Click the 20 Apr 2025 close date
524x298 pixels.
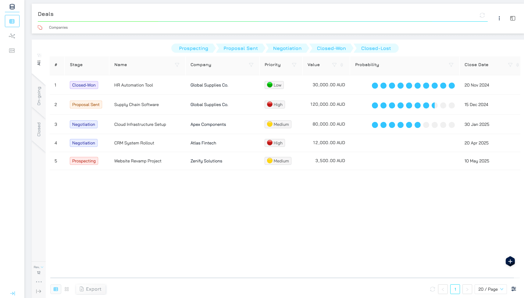pyautogui.click(x=476, y=143)
